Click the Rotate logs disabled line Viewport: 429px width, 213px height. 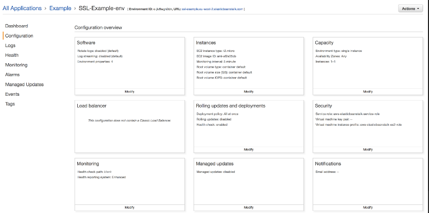click(x=98, y=51)
